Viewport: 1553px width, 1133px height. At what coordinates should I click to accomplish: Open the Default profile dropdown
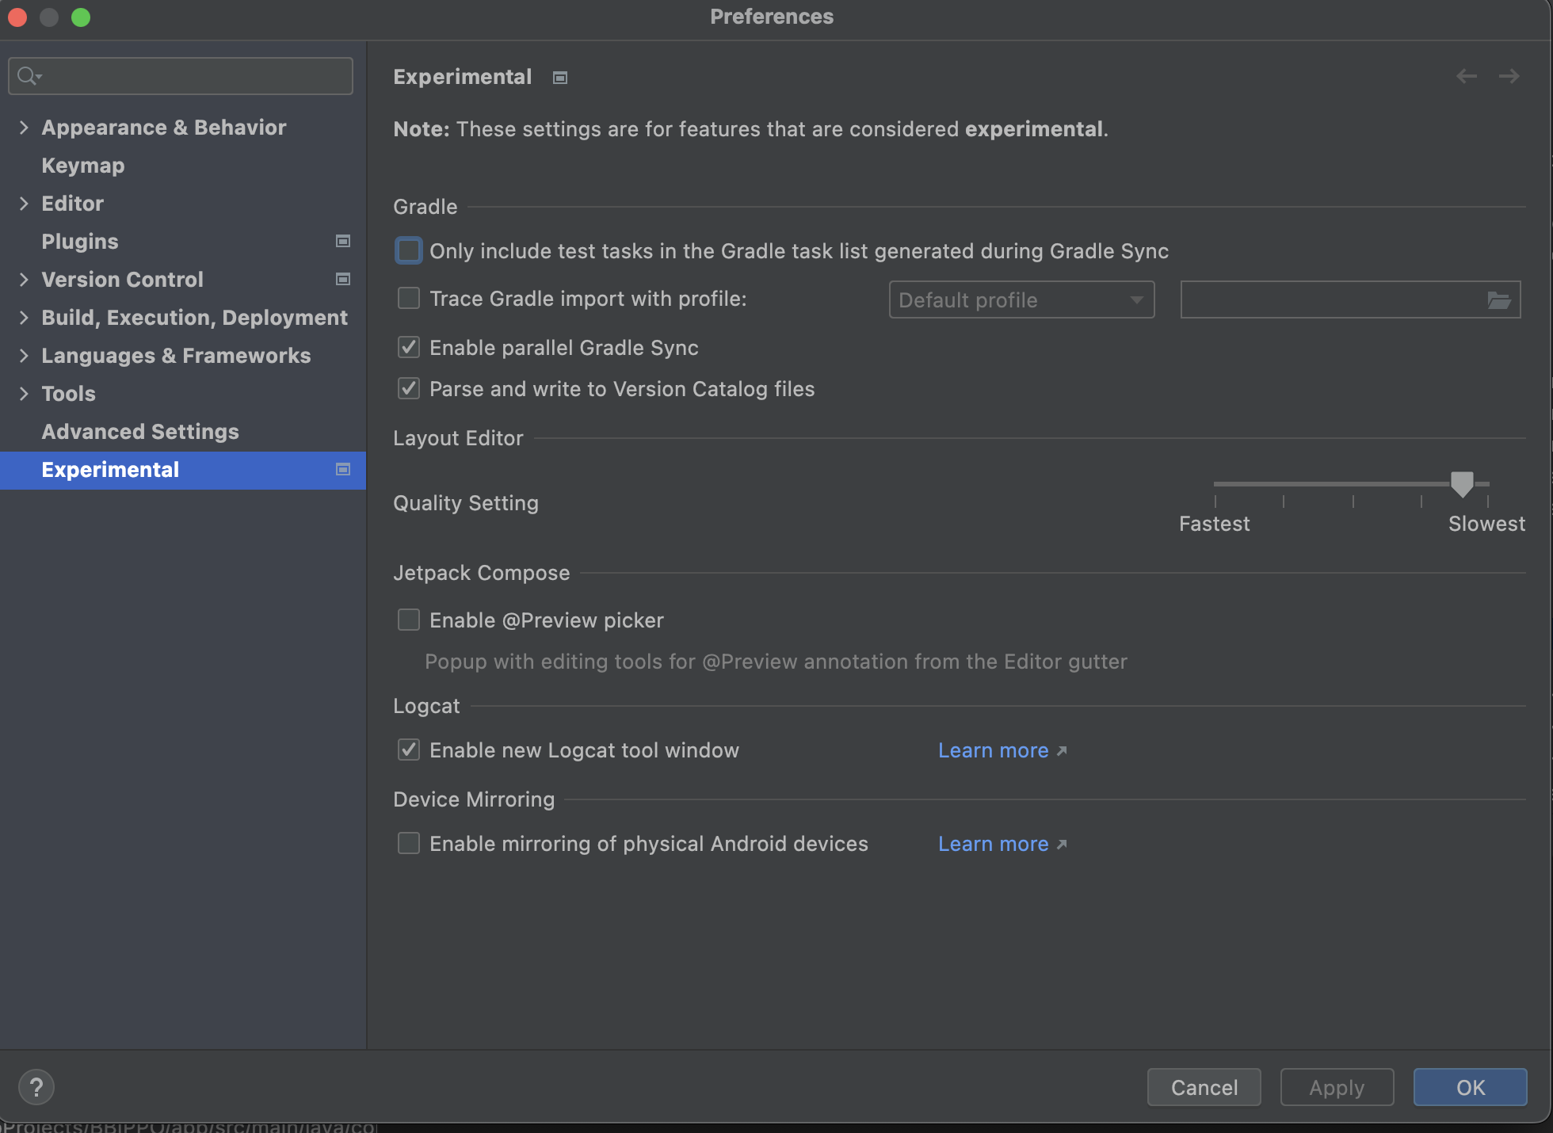click(1021, 300)
